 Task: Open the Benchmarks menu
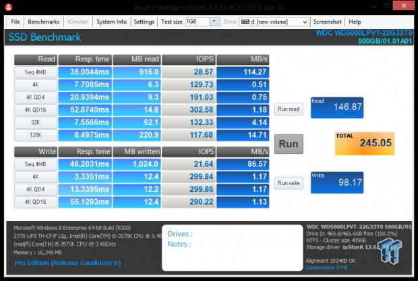pyautogui.click(x=44, y=22)
